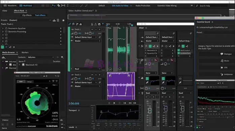Expand the Macintosh HD entry in the file list

coord(20,65)
